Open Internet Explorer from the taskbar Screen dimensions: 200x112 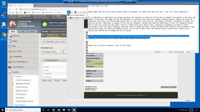click(x=53, y=110)
